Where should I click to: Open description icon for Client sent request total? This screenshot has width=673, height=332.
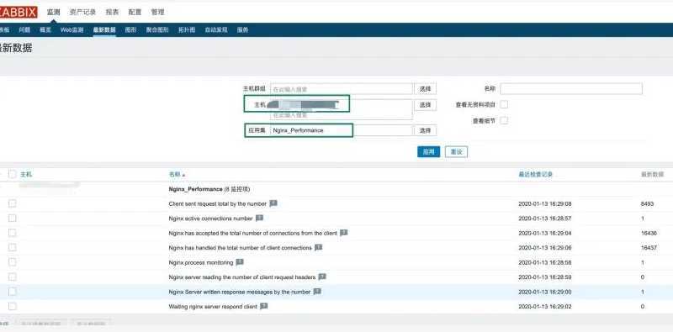[x=273, y=203]
